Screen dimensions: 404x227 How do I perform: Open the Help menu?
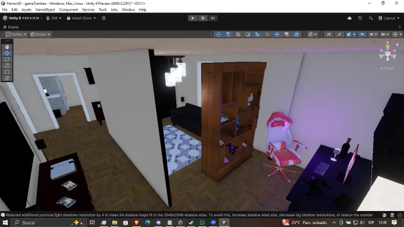[143, 10]
